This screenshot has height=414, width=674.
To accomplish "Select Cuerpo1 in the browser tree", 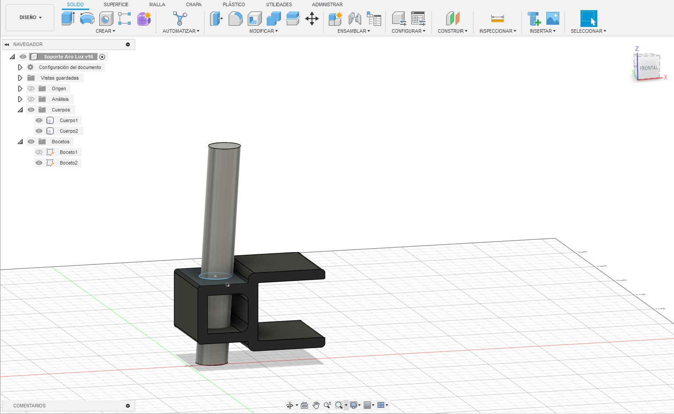I will point(69,120).
